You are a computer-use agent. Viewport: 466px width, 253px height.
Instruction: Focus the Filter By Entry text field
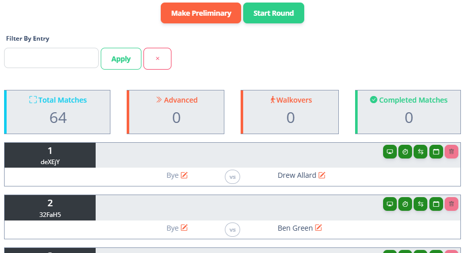tap(51, 58)
